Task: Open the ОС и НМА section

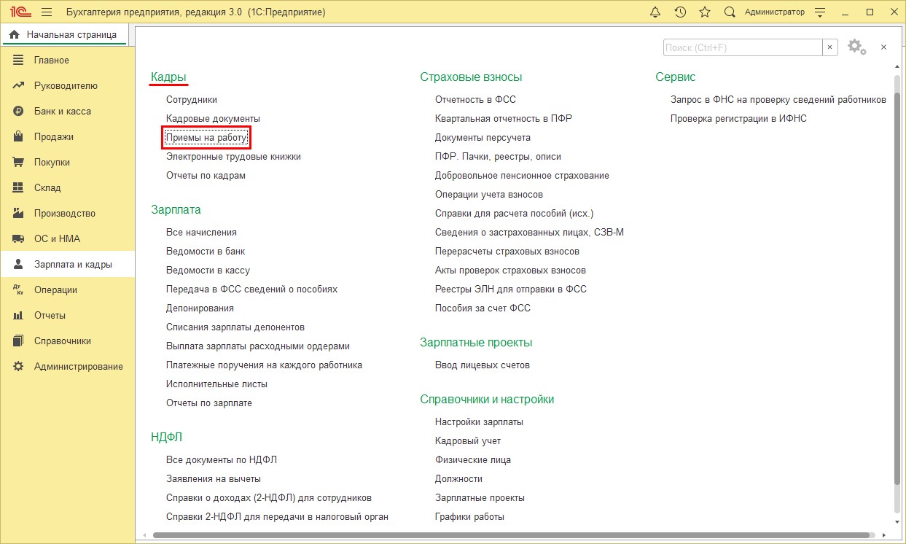Action: coord(57,239)
